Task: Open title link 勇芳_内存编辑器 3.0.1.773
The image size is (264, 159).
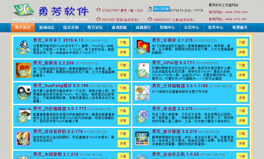Action: coord(60,109)
